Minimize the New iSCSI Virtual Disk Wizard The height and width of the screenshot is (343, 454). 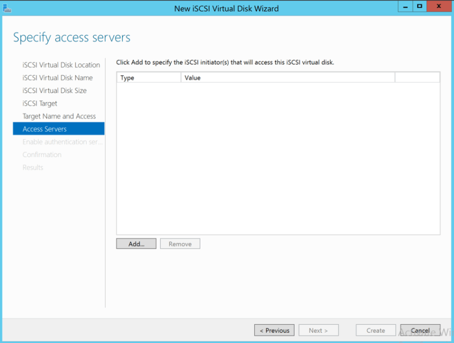point(405,6)
